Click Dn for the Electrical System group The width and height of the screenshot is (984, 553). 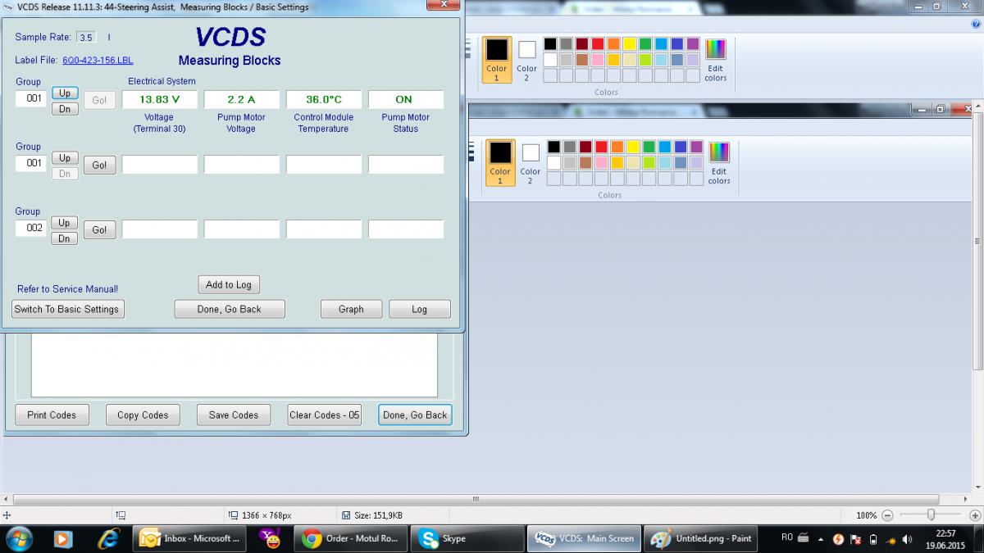pos(65,108)
